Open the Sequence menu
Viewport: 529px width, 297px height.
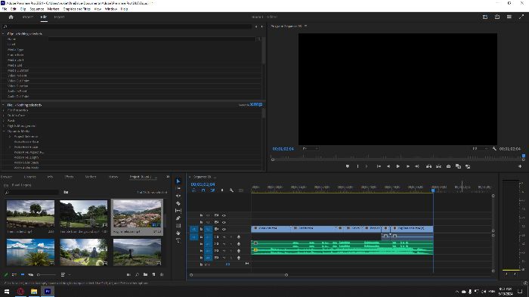(37, 9)
